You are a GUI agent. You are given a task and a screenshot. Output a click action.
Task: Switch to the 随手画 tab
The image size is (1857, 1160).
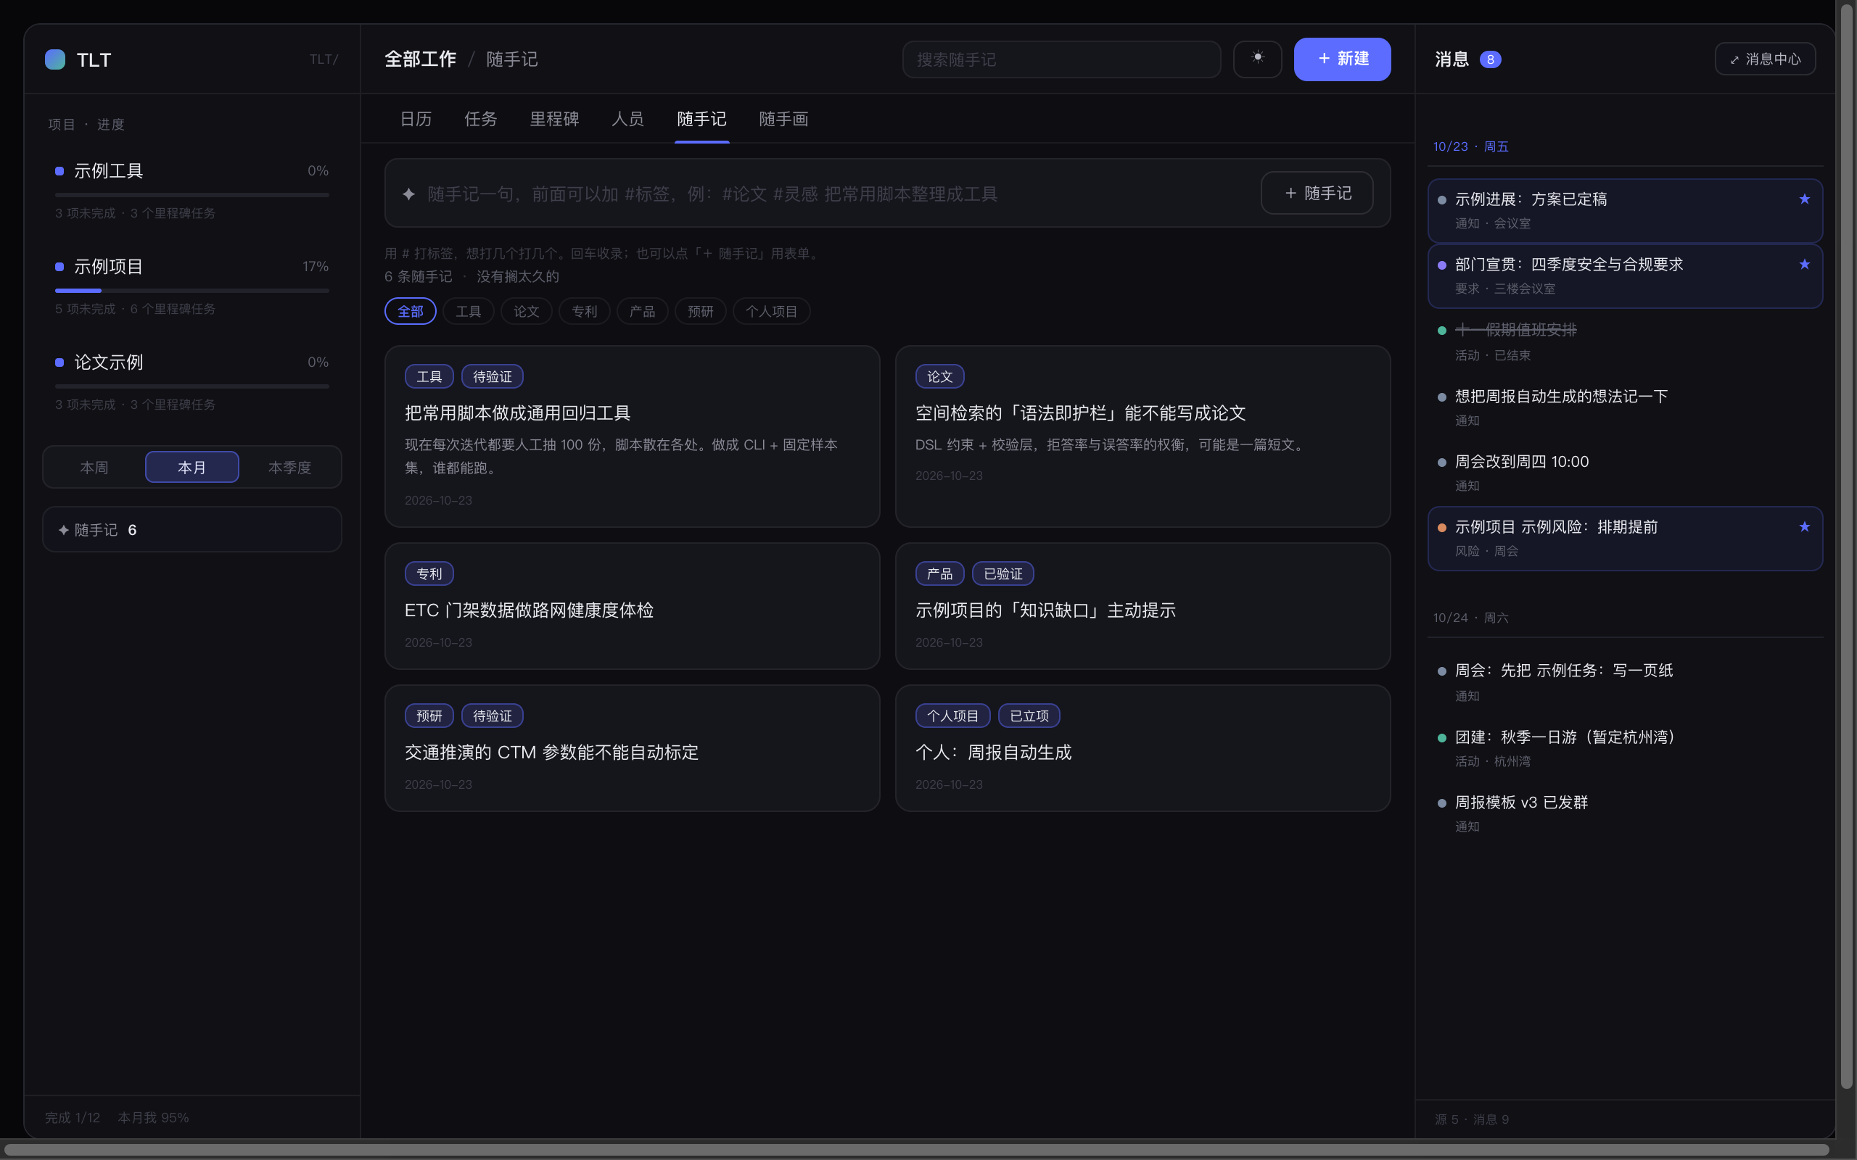coord(783,119)
